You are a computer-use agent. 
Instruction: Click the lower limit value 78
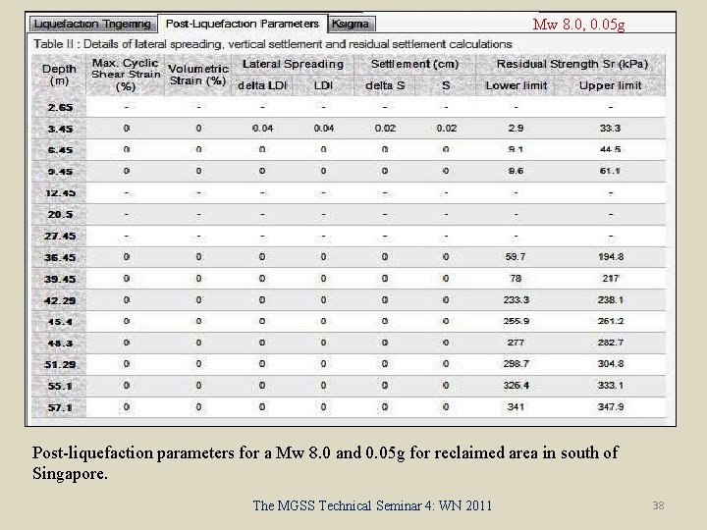point(516,279)
